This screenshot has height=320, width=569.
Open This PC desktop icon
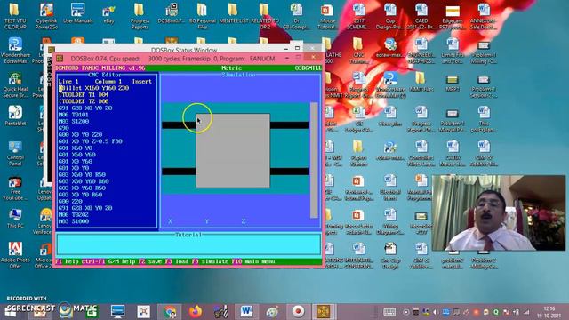[x=15, y=219]
